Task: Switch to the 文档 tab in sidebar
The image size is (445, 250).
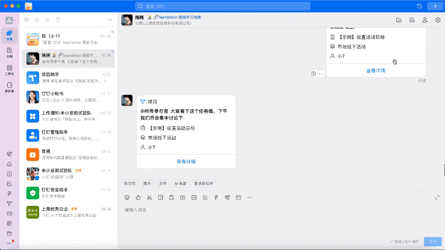Action: tap(9, 52)
